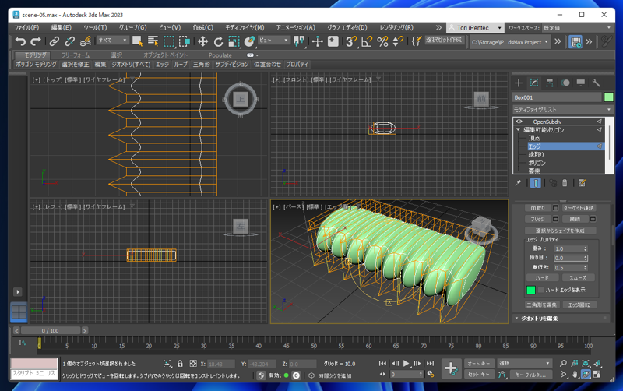This screenshot has height=391, width=623.
Task: Toggle selection lock padlock icon
Action: pos(180,364)
